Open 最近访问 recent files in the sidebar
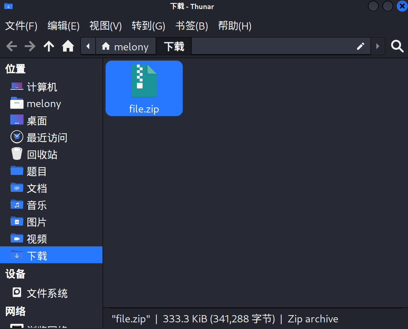Screen dimensions: 408x329 [x=47, y=138]
